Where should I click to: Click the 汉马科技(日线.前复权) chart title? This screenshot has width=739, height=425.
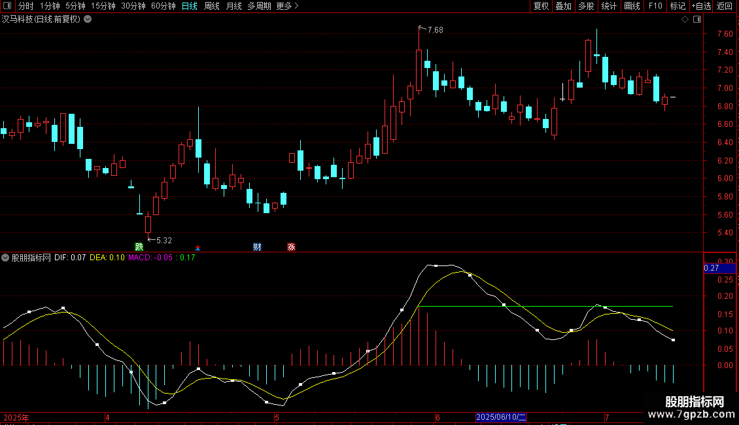[41, 20]
